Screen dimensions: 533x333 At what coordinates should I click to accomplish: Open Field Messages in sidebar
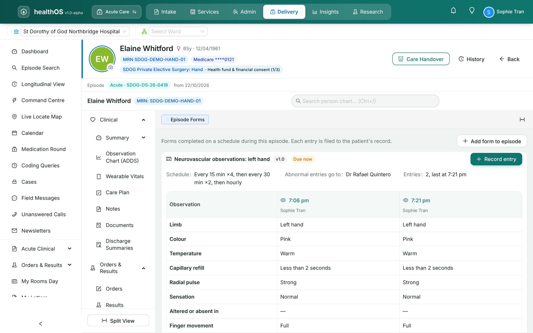click(41, 198)
